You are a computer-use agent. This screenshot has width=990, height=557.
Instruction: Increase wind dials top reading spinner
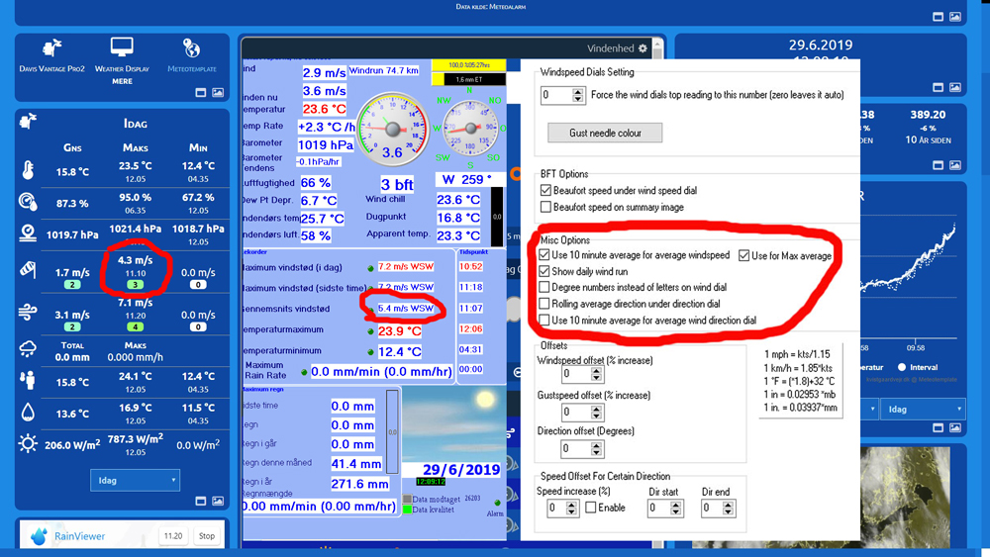[x=578, y=91]
